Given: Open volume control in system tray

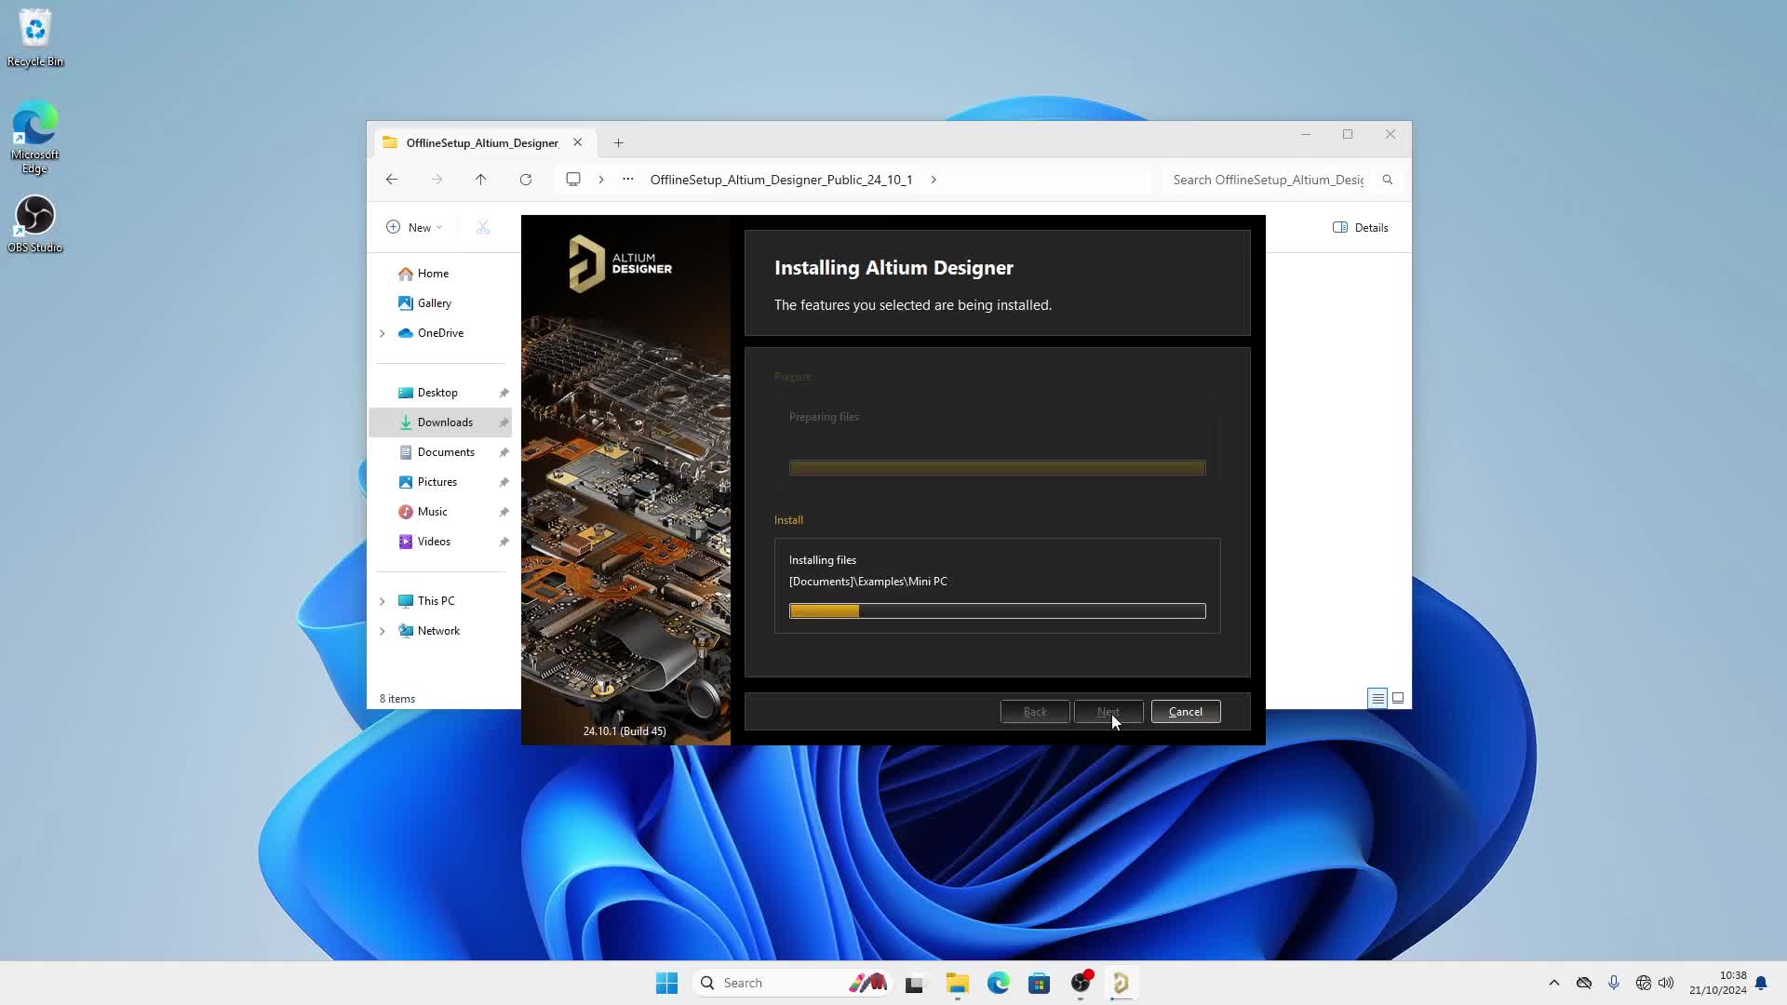Looking at the screenshot, I should pos(1666,983).
